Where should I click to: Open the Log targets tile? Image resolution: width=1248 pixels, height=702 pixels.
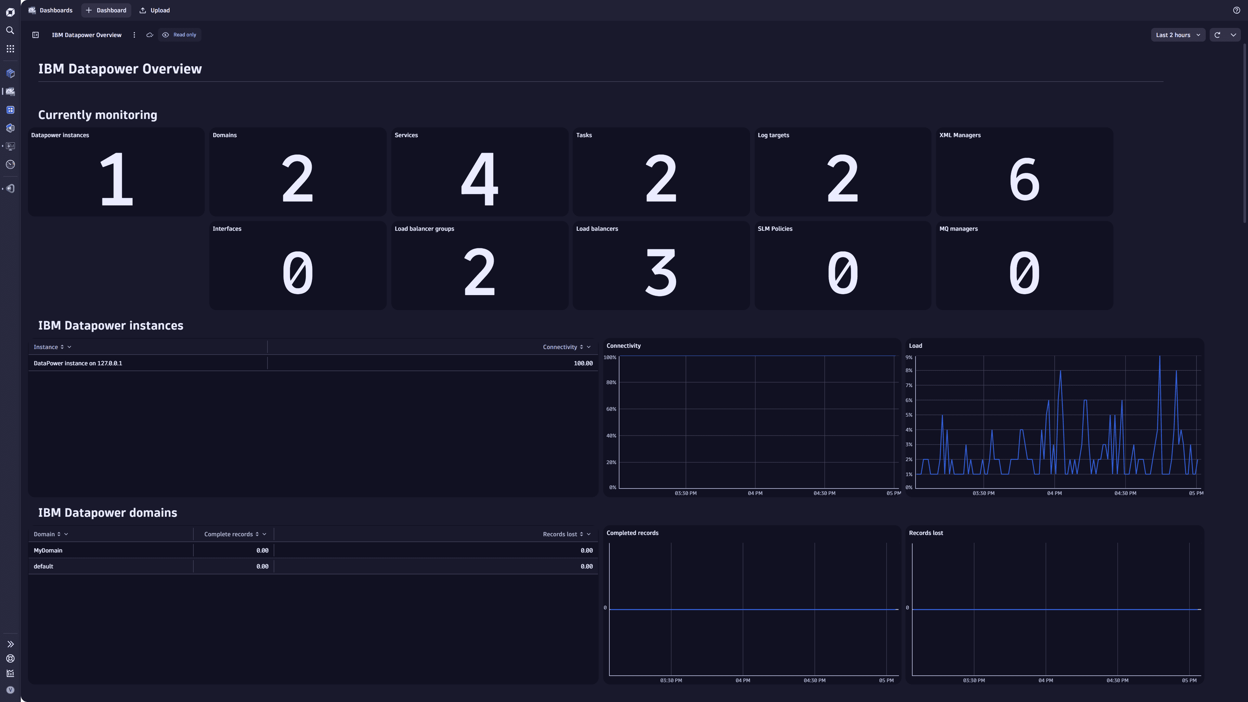843,172
